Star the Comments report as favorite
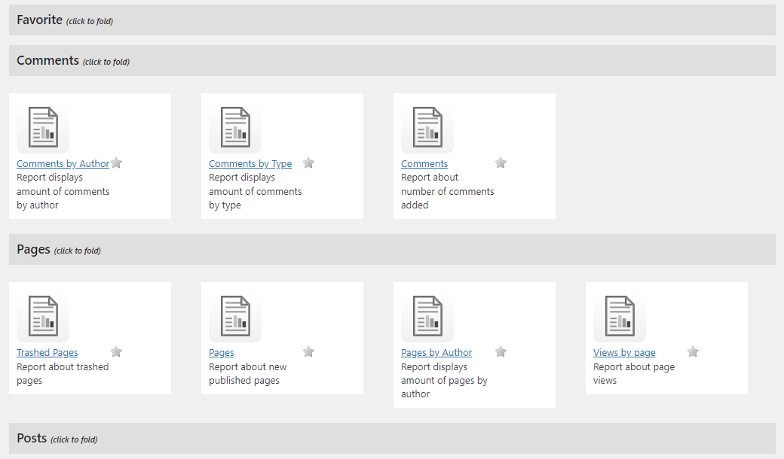This screenshot has height=459, width=784. [501, 163]
